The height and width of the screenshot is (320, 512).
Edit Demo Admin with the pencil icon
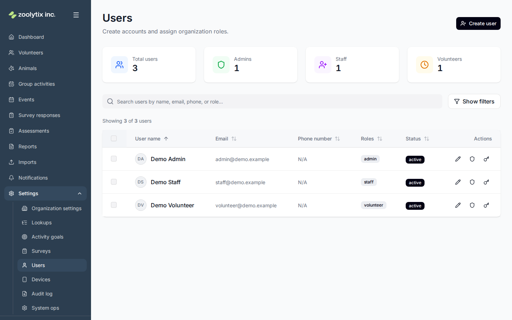click(458, 159)
